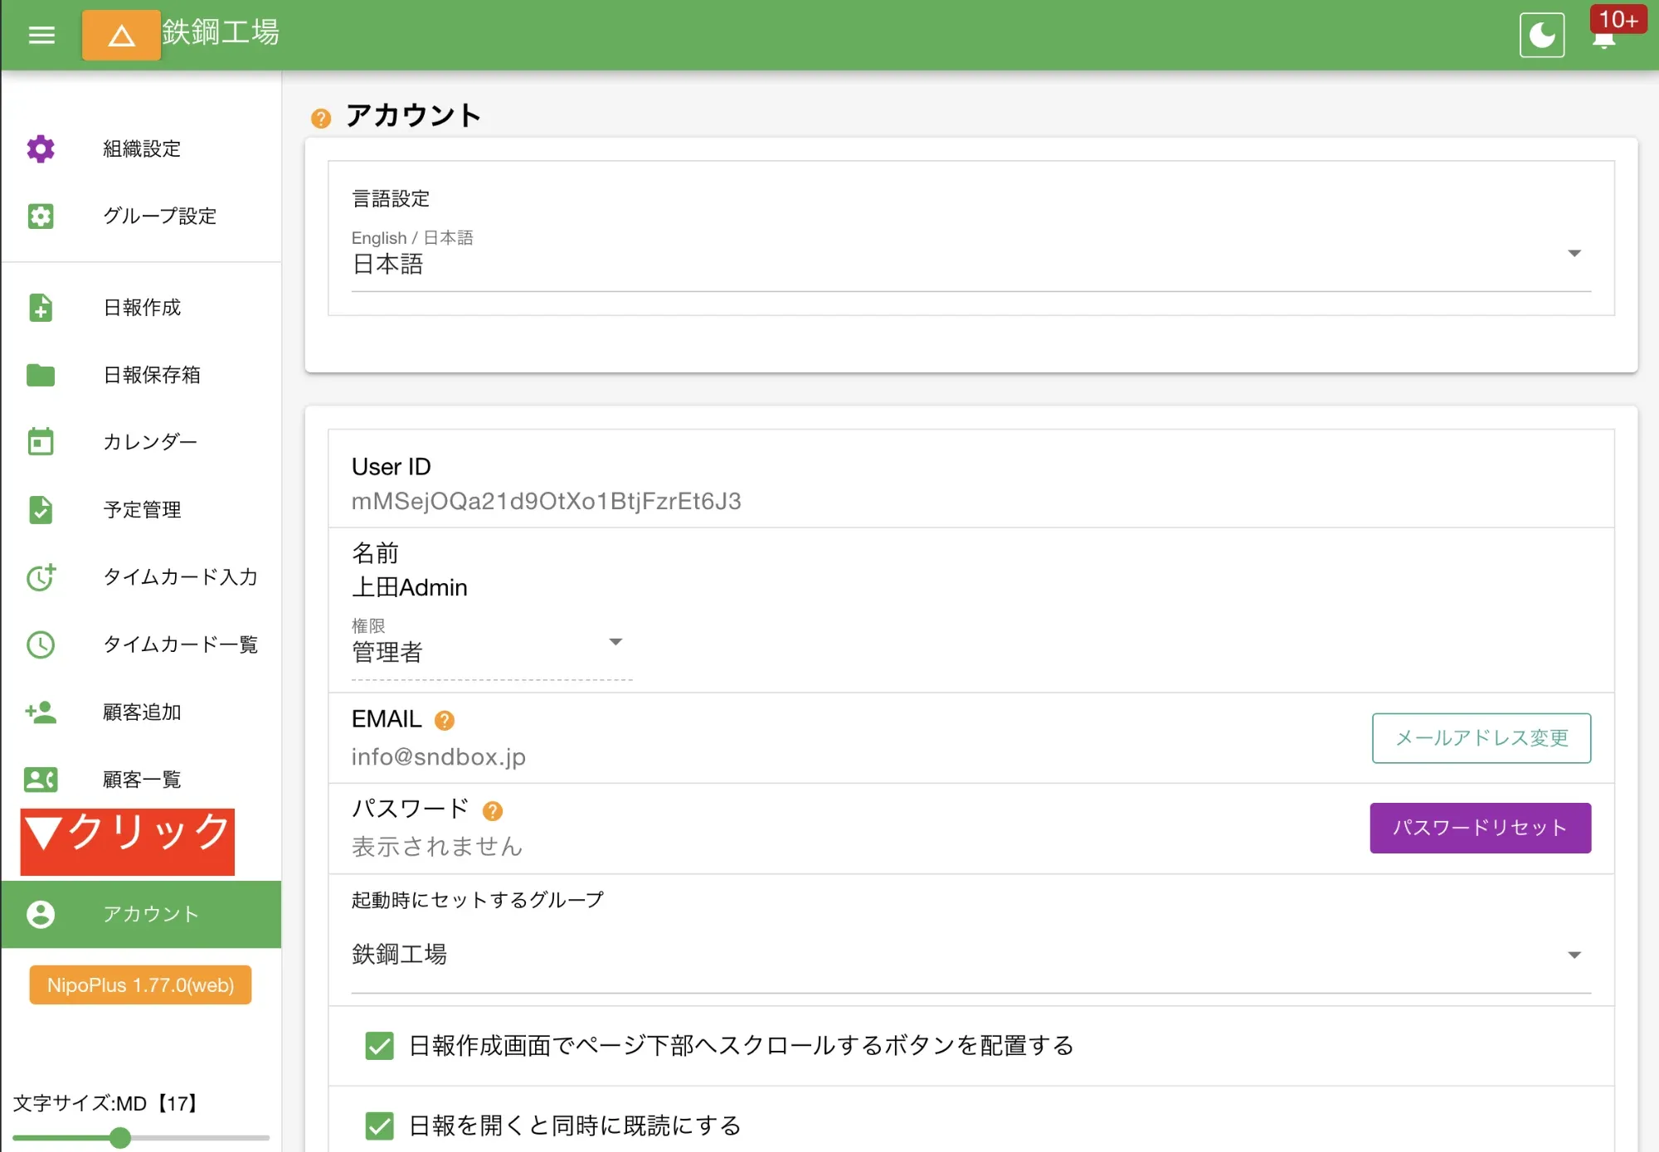Screen dimensions: 1659x1152
Task: Open the 組織設定 gear icon
Action: point(41,148)
